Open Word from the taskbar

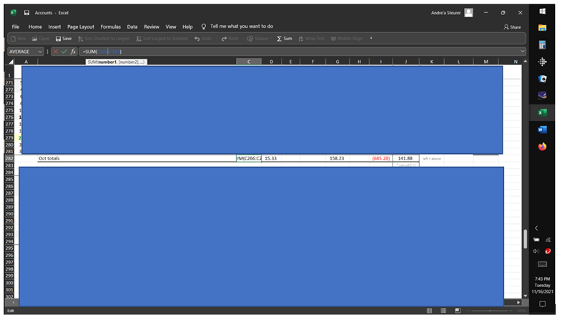[542, 130]
